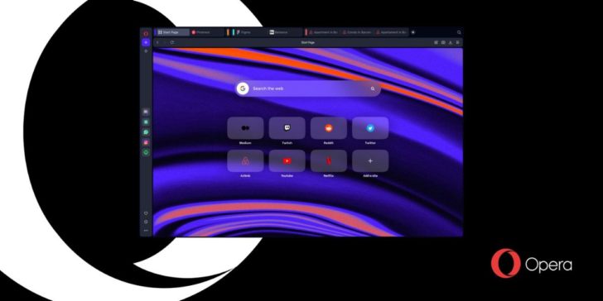
Task: Click the search tabs magnifier icon
Action: [459, 32]
